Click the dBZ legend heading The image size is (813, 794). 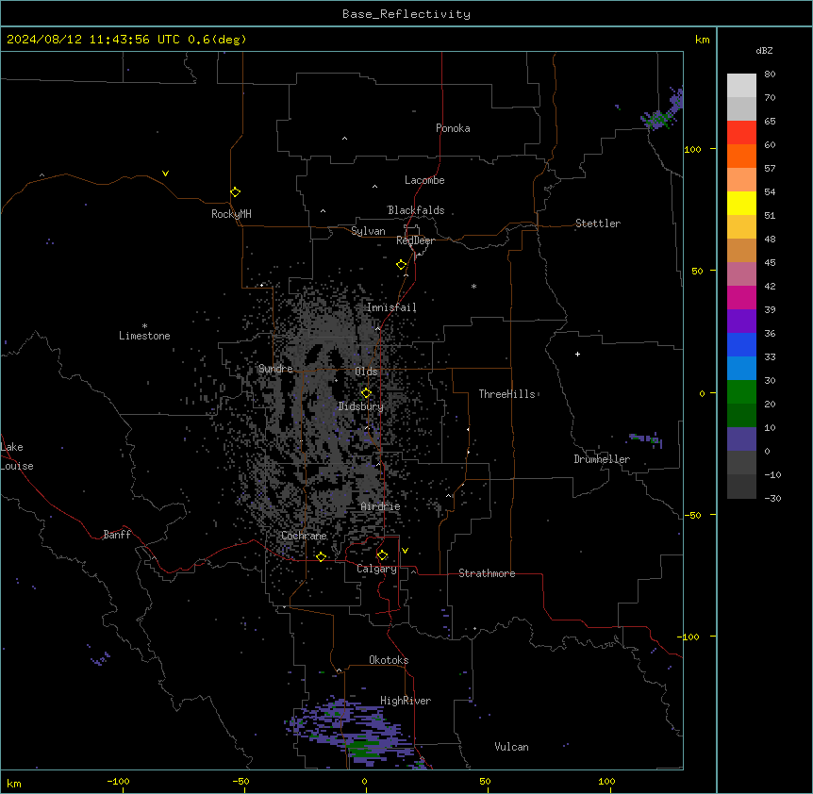coord(764,51)
